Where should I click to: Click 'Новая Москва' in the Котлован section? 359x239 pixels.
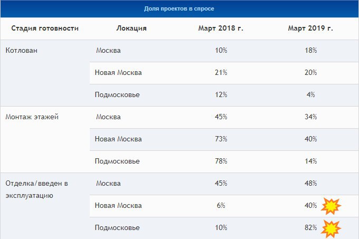(x=118, y=73)
